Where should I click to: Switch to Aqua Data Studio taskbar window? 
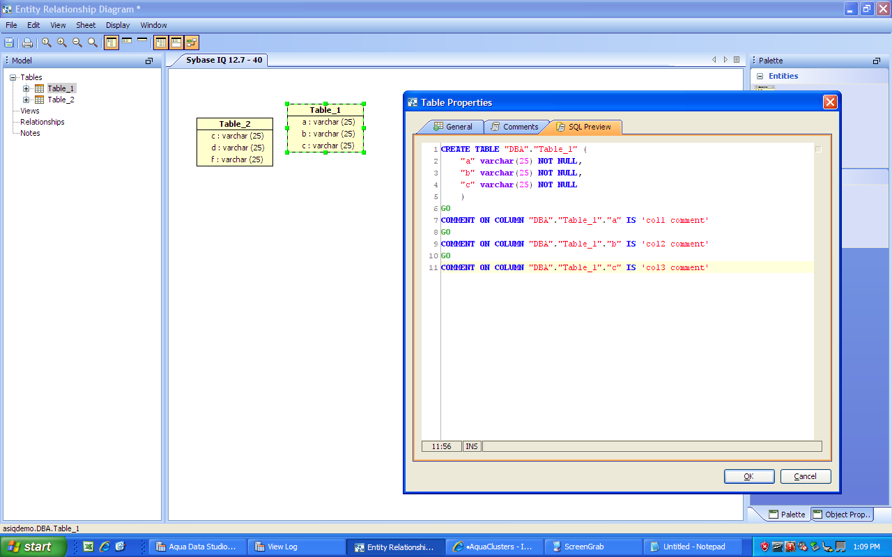click(199, 547)
